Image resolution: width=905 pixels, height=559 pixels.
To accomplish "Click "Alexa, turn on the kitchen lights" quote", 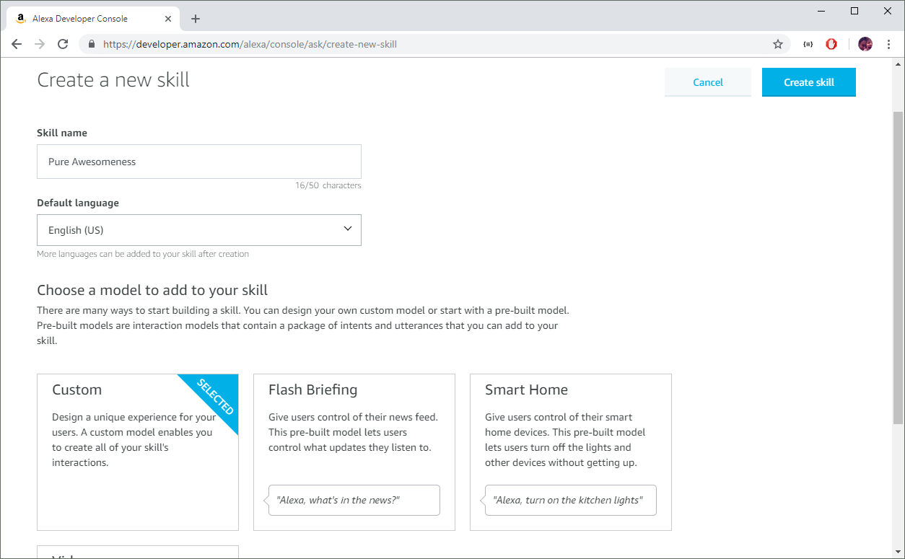I will tap(571, 500).
